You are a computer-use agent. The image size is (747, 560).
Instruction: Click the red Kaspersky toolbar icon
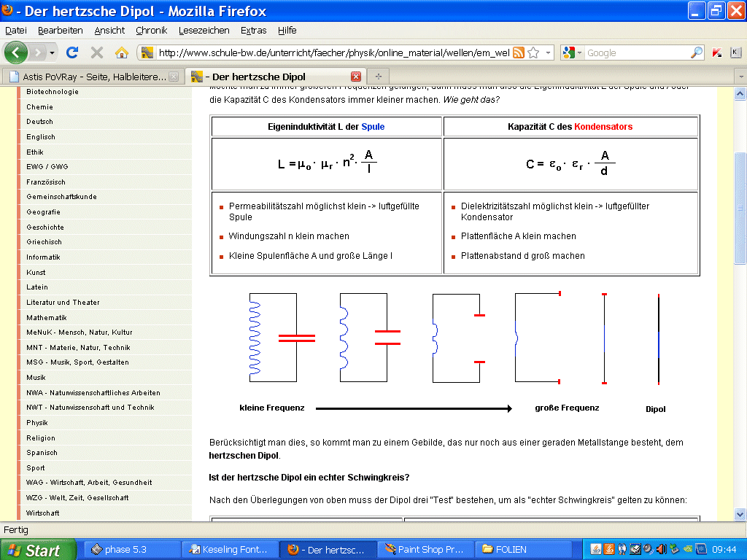[x=717, y=52]
